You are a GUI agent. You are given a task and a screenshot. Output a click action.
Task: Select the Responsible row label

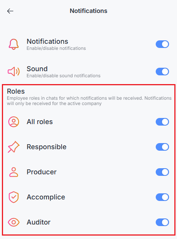[47, 147]
